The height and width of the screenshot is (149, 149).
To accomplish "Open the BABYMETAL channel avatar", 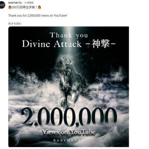I will (x=2, y=5).
